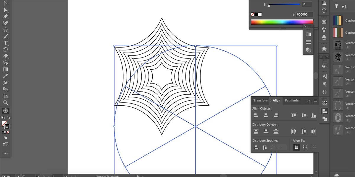
Task: Open the Paragraph panel in dock
Action: coord(325,84)
